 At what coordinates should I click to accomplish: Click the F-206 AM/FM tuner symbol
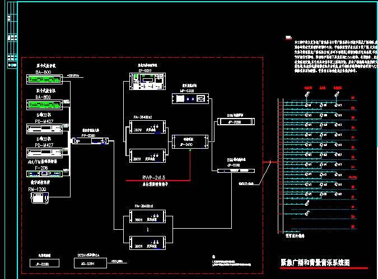click(44, 173)
